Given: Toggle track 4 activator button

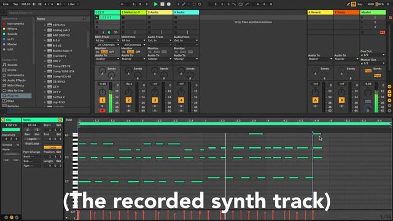Looking at the screenshot, I should (x=181, y=100).
